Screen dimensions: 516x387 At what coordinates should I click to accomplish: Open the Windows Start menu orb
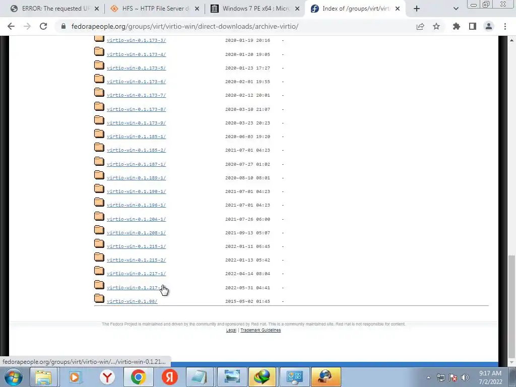point(14,377)
